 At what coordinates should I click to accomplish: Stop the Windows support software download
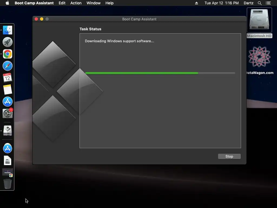pyautogui.click(x=229, y=156)
